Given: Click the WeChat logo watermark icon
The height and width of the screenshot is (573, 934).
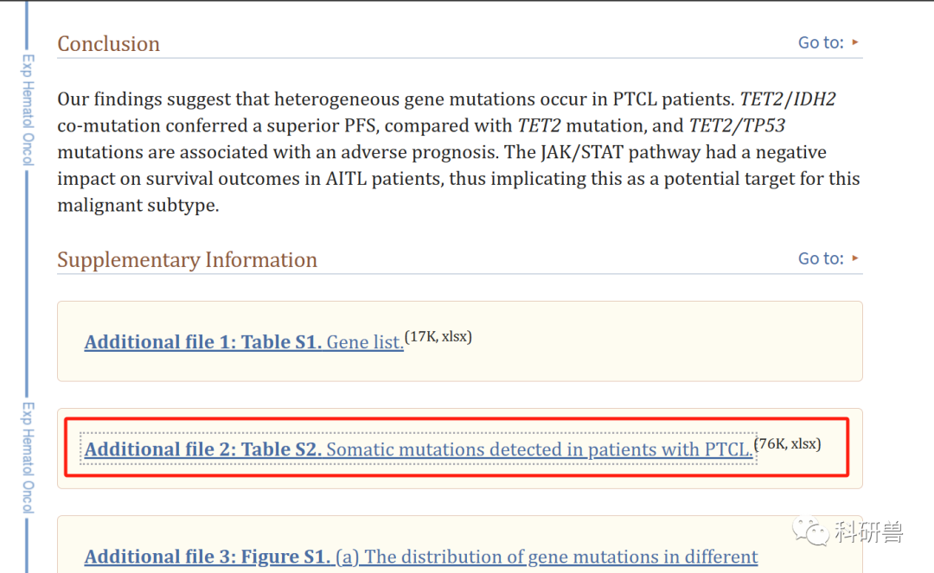Looking at the screenshot, I should pyautogui.click(x=813, y=532).
